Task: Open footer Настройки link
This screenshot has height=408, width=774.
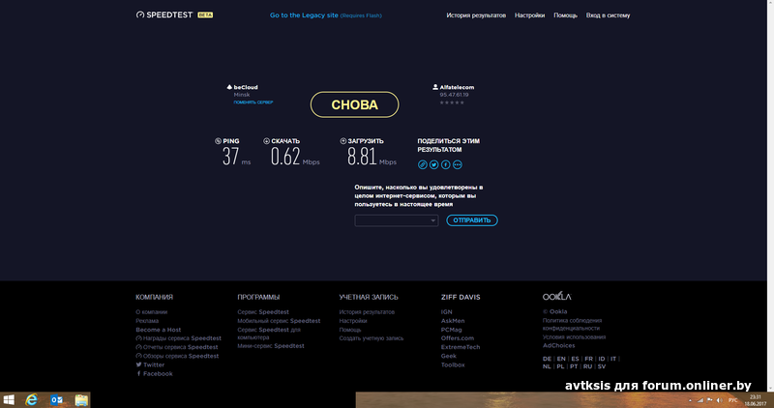Action: click(353, 321)
